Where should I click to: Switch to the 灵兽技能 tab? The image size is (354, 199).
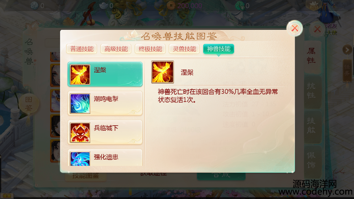click(x=184, y=49)
